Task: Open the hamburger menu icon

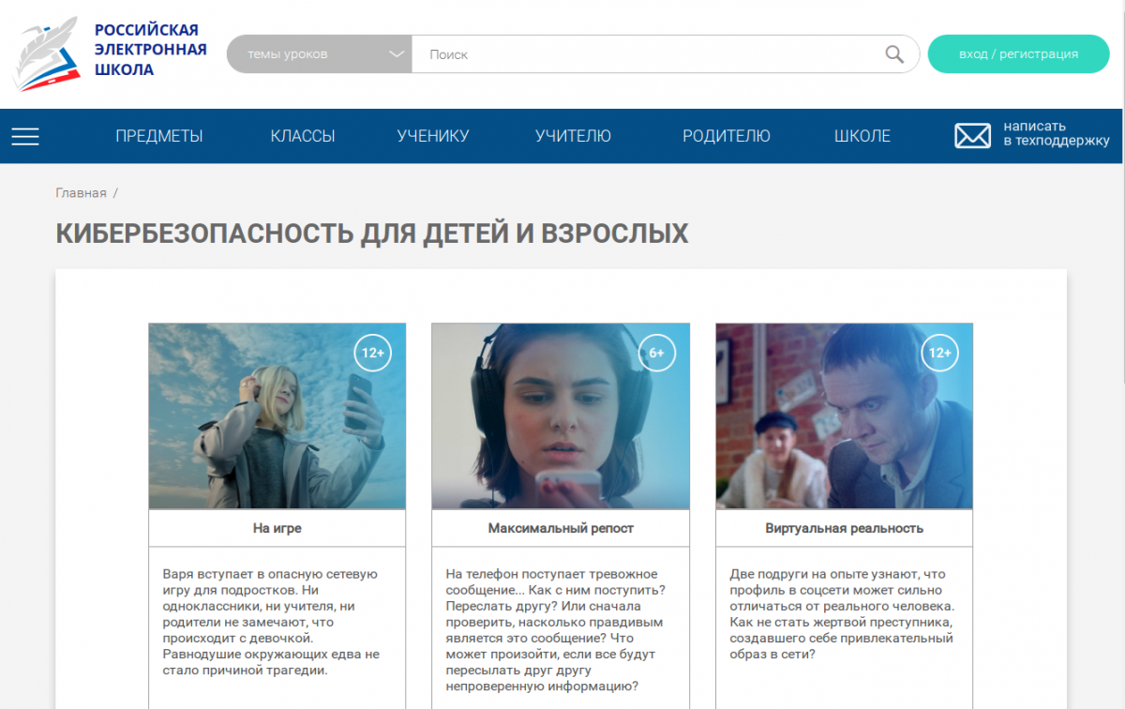Action: coord(25,137)
